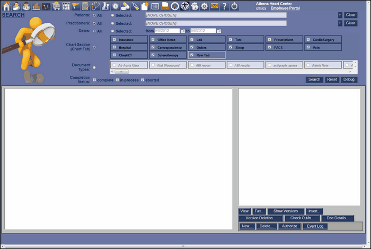
Task: Click the Show Versions button
Action: pos(286,211)
